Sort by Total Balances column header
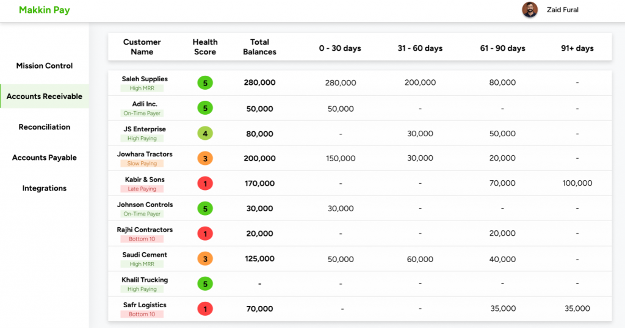The width and height of the screenshot is (625, 328). pyautogui.click(x=259, y=47)
